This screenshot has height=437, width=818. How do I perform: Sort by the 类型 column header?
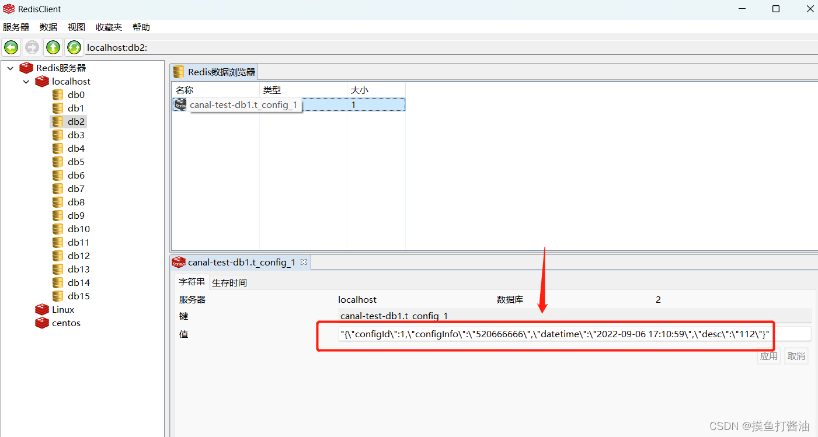[303, 90]
